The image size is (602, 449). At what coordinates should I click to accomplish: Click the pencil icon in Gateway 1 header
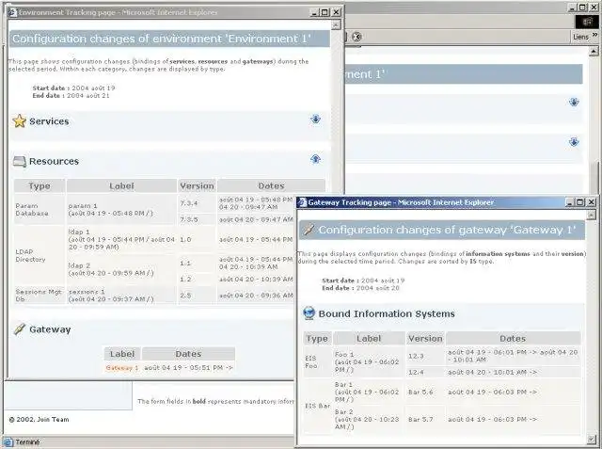tap(309, 230)
